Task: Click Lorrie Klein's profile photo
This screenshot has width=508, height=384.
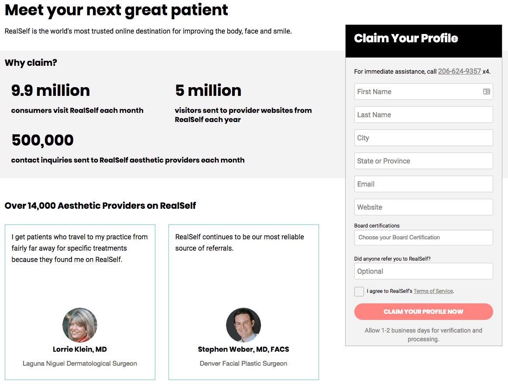Action: click(x=80, y=325)
